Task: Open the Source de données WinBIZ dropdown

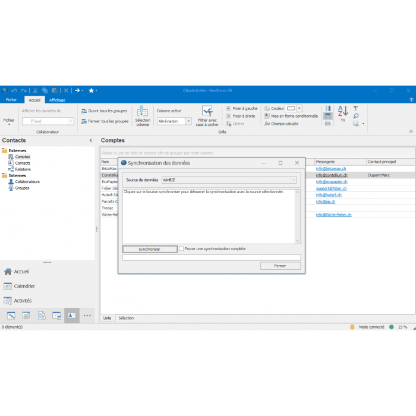Action: (x=294, y=180)
